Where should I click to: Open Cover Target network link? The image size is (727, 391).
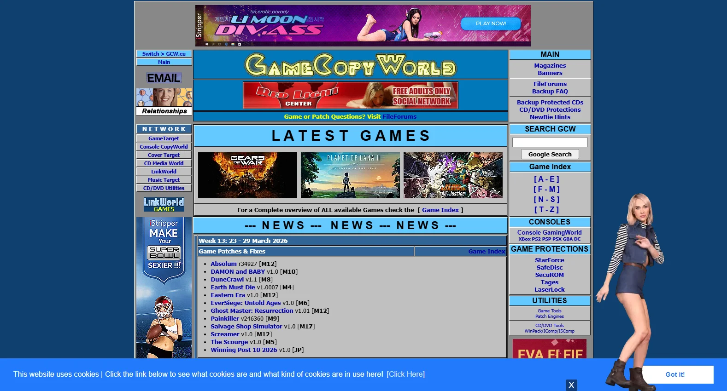coord(164,155)
